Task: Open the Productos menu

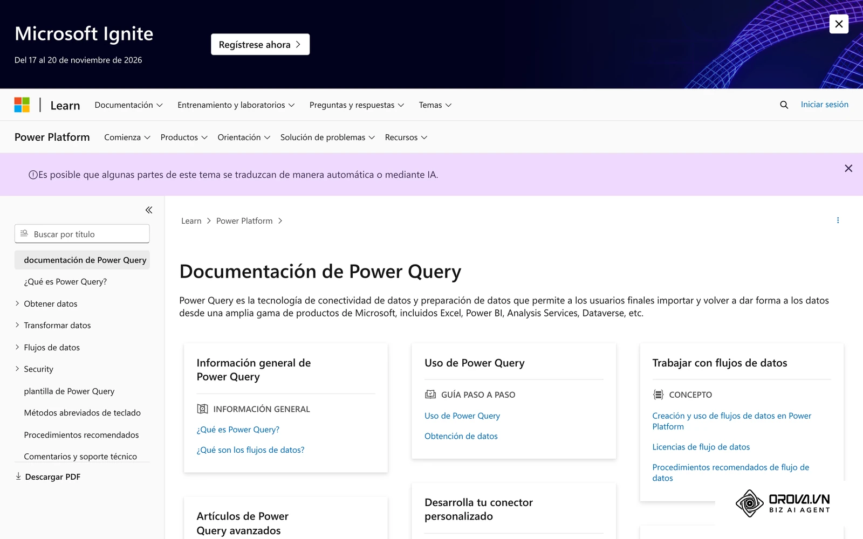Action: pyautogui.click(x=184, y=137)
